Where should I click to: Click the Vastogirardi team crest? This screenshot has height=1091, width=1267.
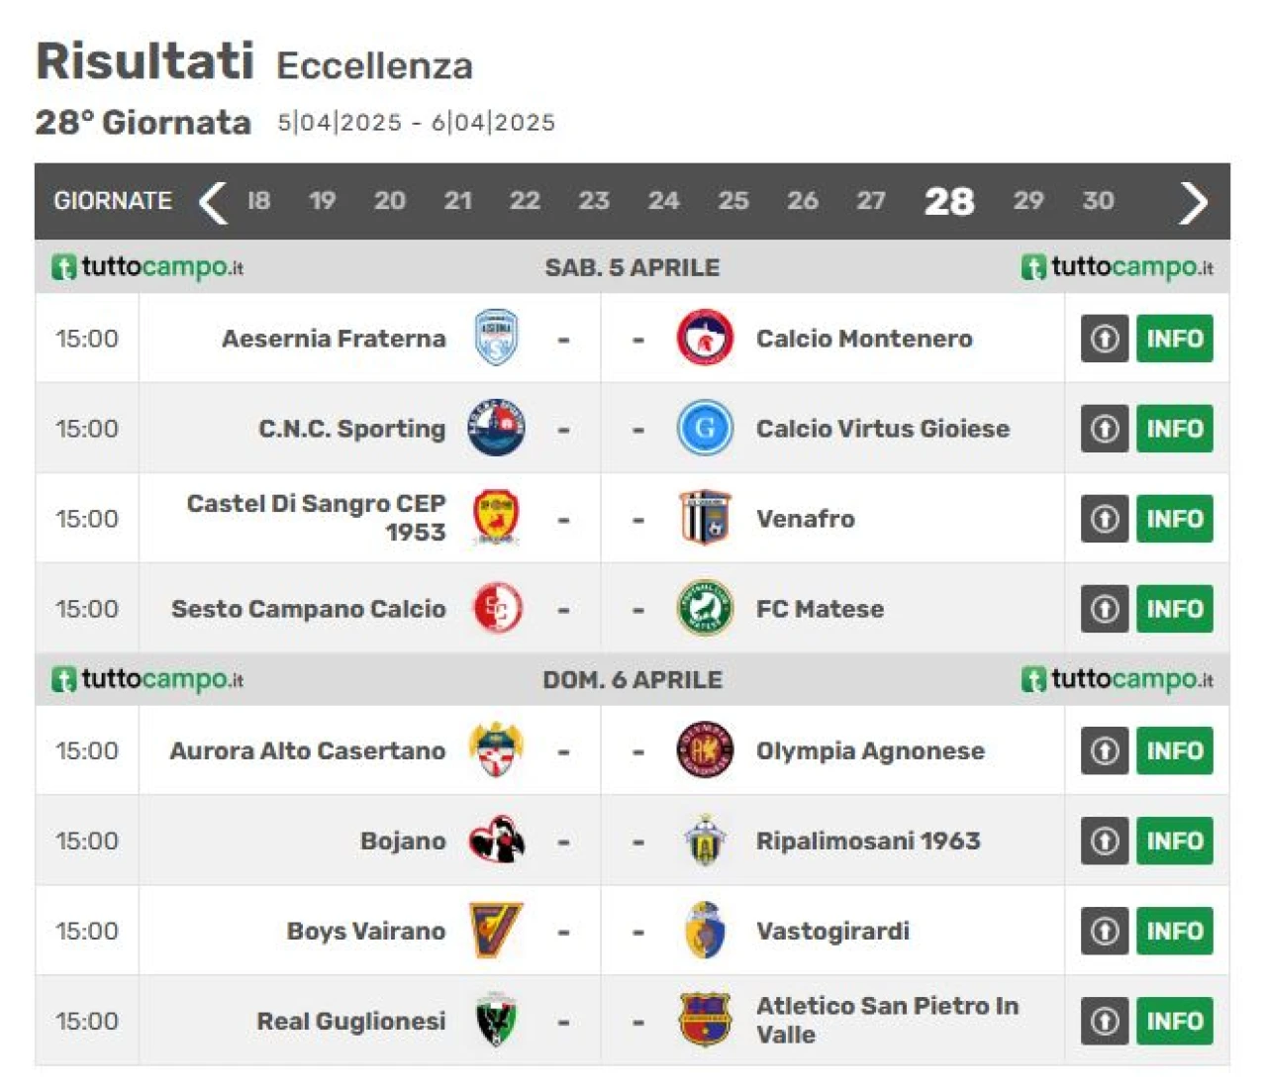(x=705, y=930)
